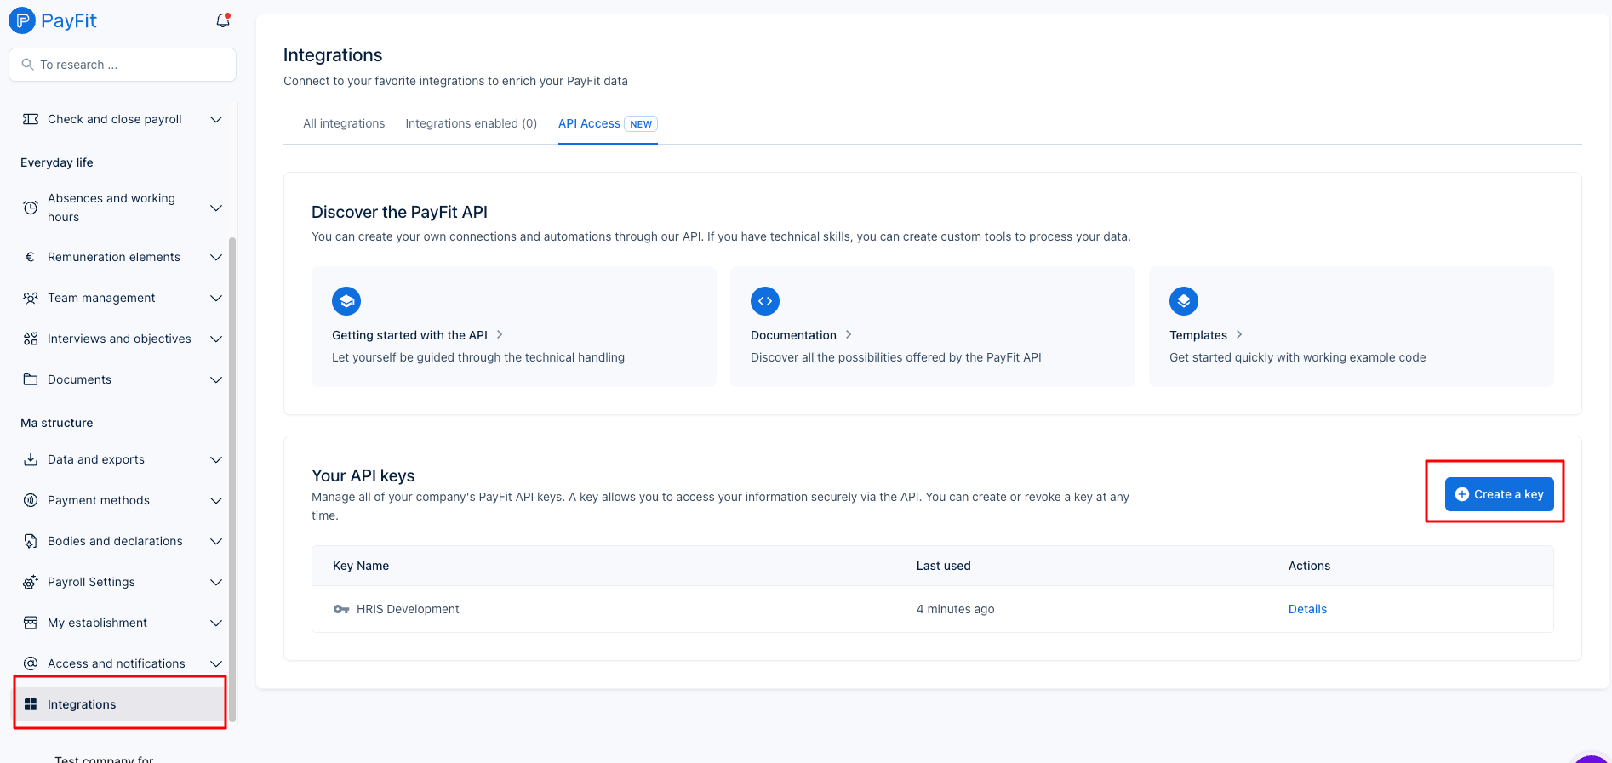Click the Actions column header

(1309, 566)
